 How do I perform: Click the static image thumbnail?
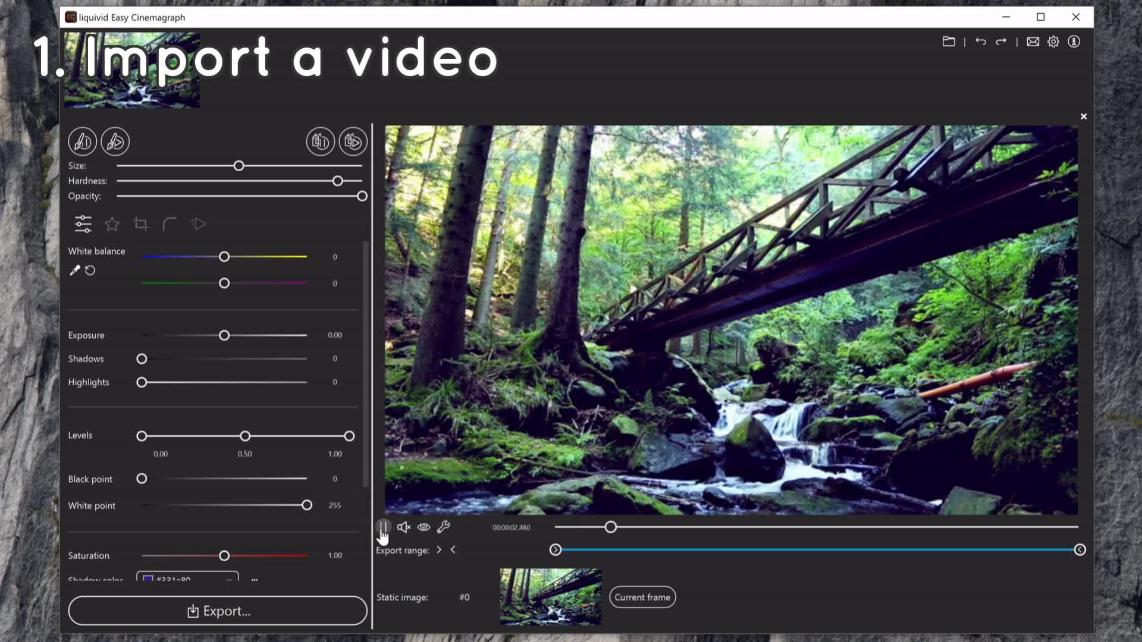[x=550, y=596]
